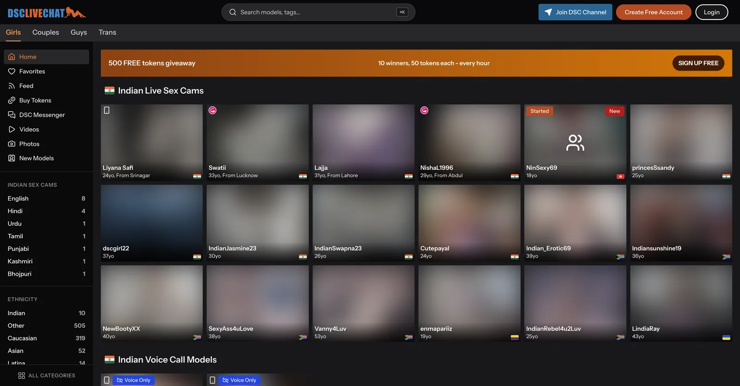Viewport: 740px width, 386px height.
Task: Click the group users icon on NinSexy69 card
Action: click(x=575, y=143)
